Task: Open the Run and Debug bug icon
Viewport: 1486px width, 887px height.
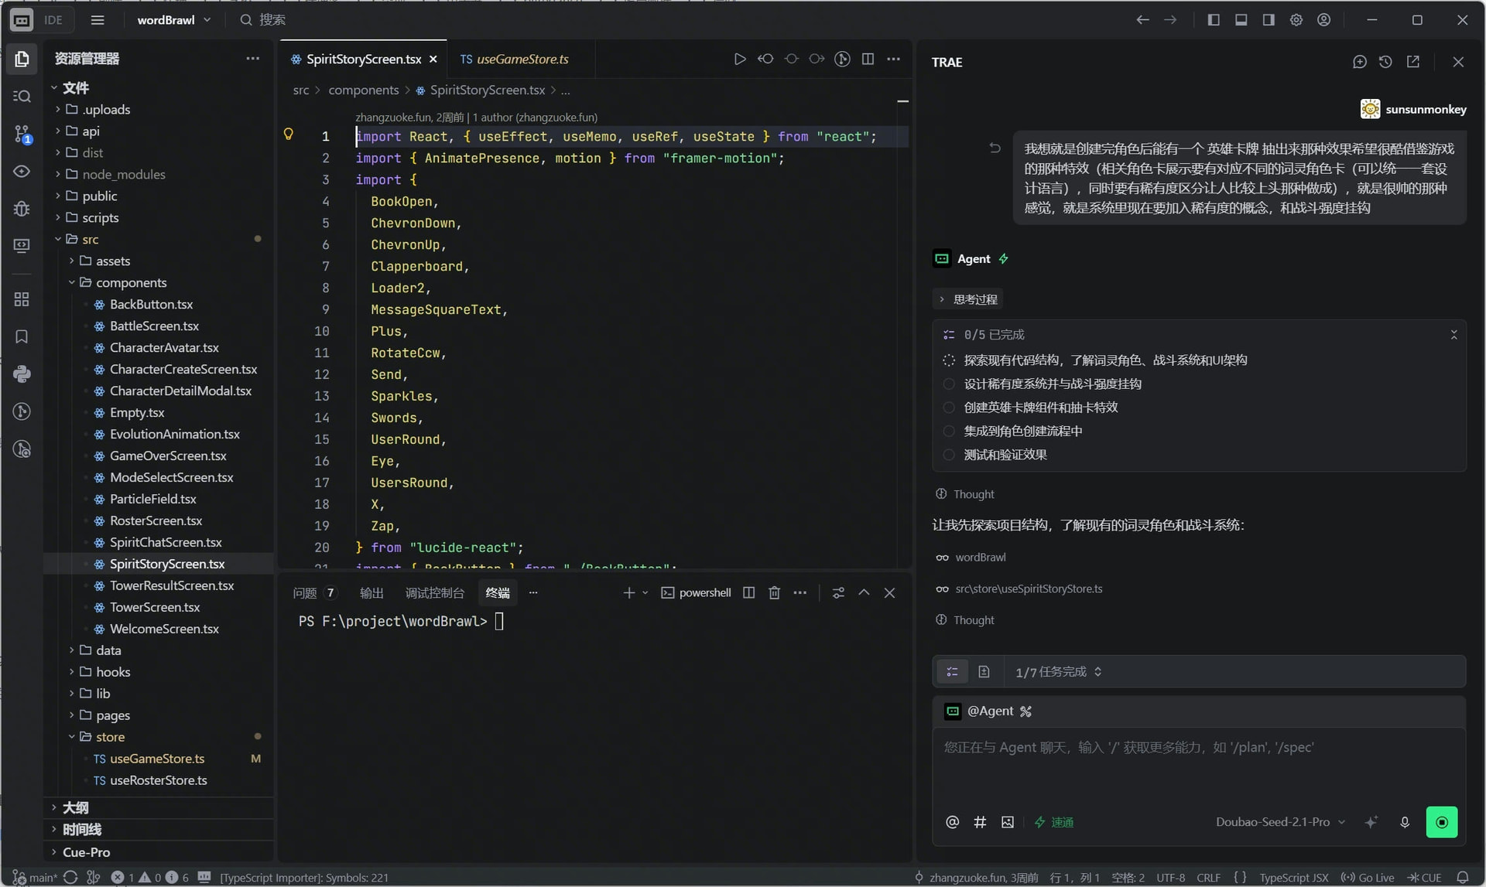Action: click(x=22, y=209)
